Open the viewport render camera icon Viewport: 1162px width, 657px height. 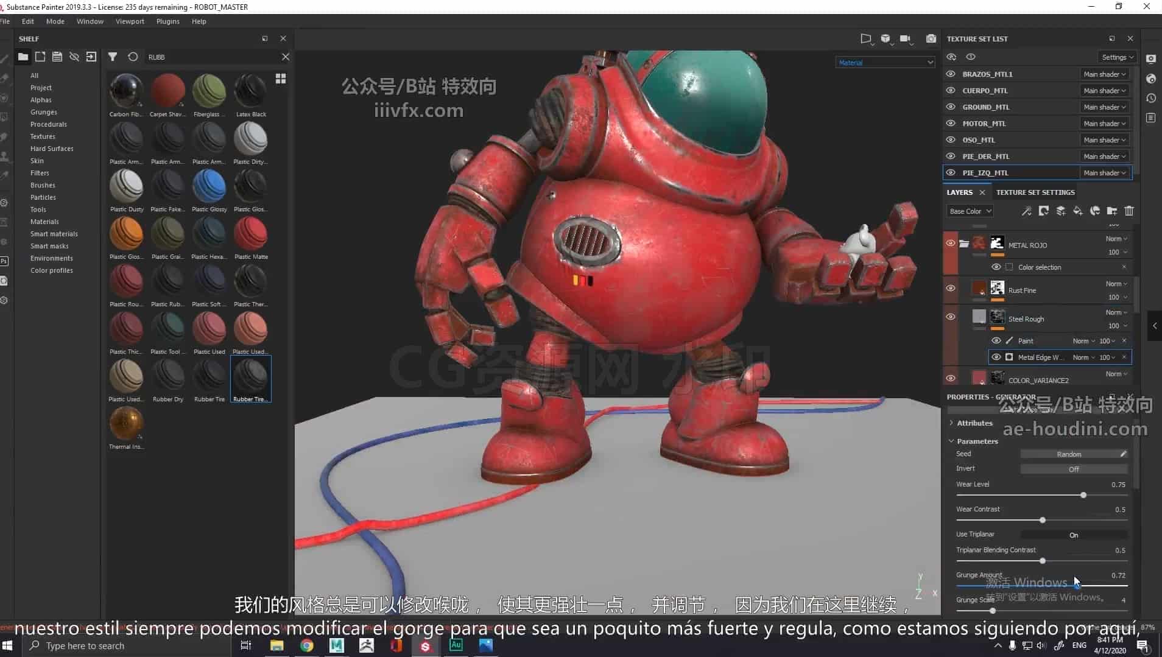click(x=931, y=38)
